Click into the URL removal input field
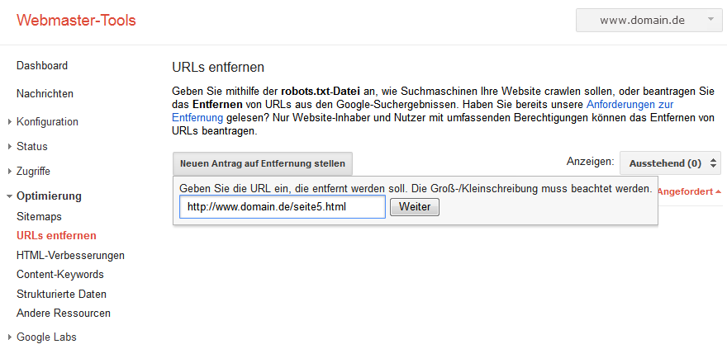 click(282, 207)
